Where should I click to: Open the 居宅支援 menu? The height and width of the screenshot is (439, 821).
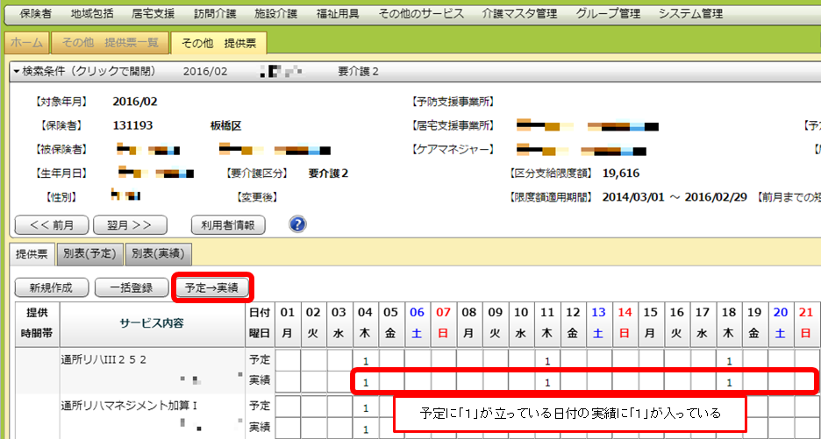[x=153, y=13]
